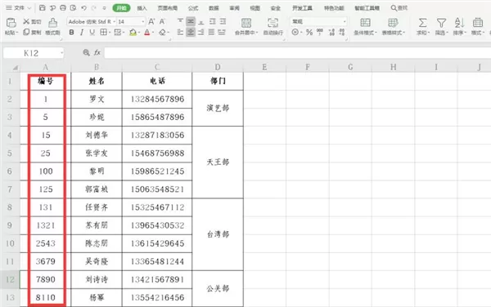
Task: Toggle italic formatting
Action: point(82,33)
